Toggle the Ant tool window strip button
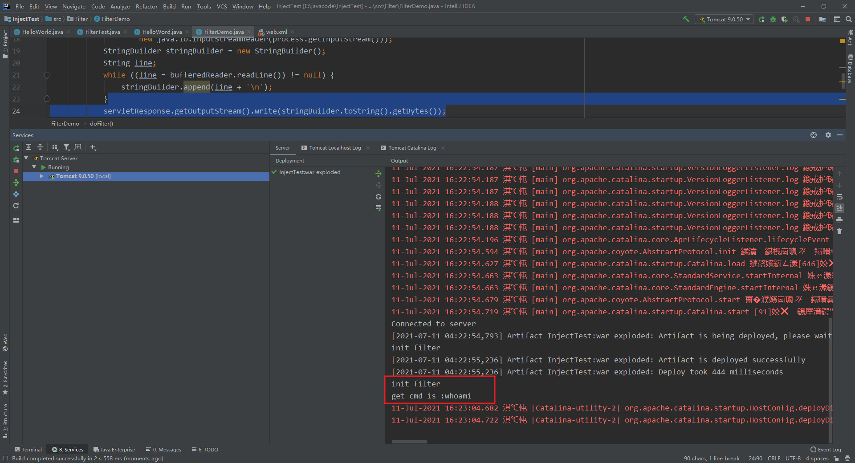The height and width of the screenshot is (463, 855). (850, 37)
